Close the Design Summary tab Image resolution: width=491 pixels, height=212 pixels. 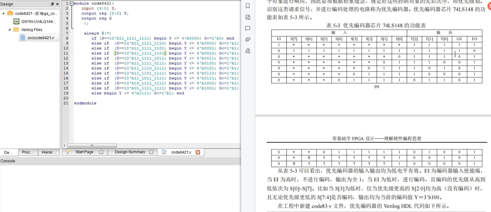[x=151, y=152]
